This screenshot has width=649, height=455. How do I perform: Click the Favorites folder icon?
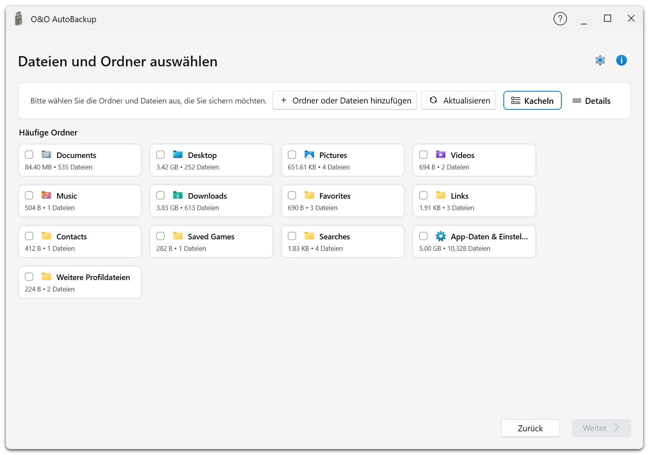click(x=309, y=195)
